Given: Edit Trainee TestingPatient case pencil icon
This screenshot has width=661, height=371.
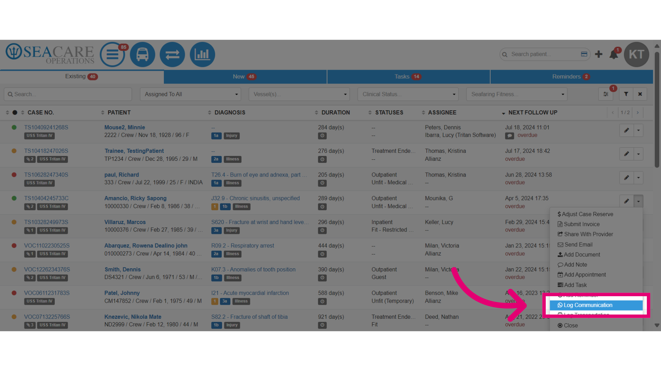Looking at the screenshot, I should click(x=627, y=154).
